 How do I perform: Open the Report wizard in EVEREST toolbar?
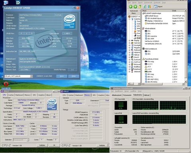[x=158, y=6]
